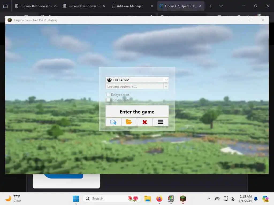Open the Copilot preview taskbar icon
Image resolution: width=274 pixels, height=205 pixels.
point(265,199)
